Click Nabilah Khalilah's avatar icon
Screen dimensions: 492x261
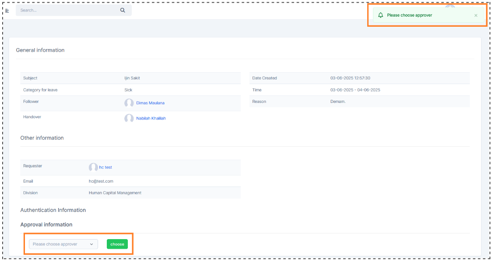coord(129,118)
